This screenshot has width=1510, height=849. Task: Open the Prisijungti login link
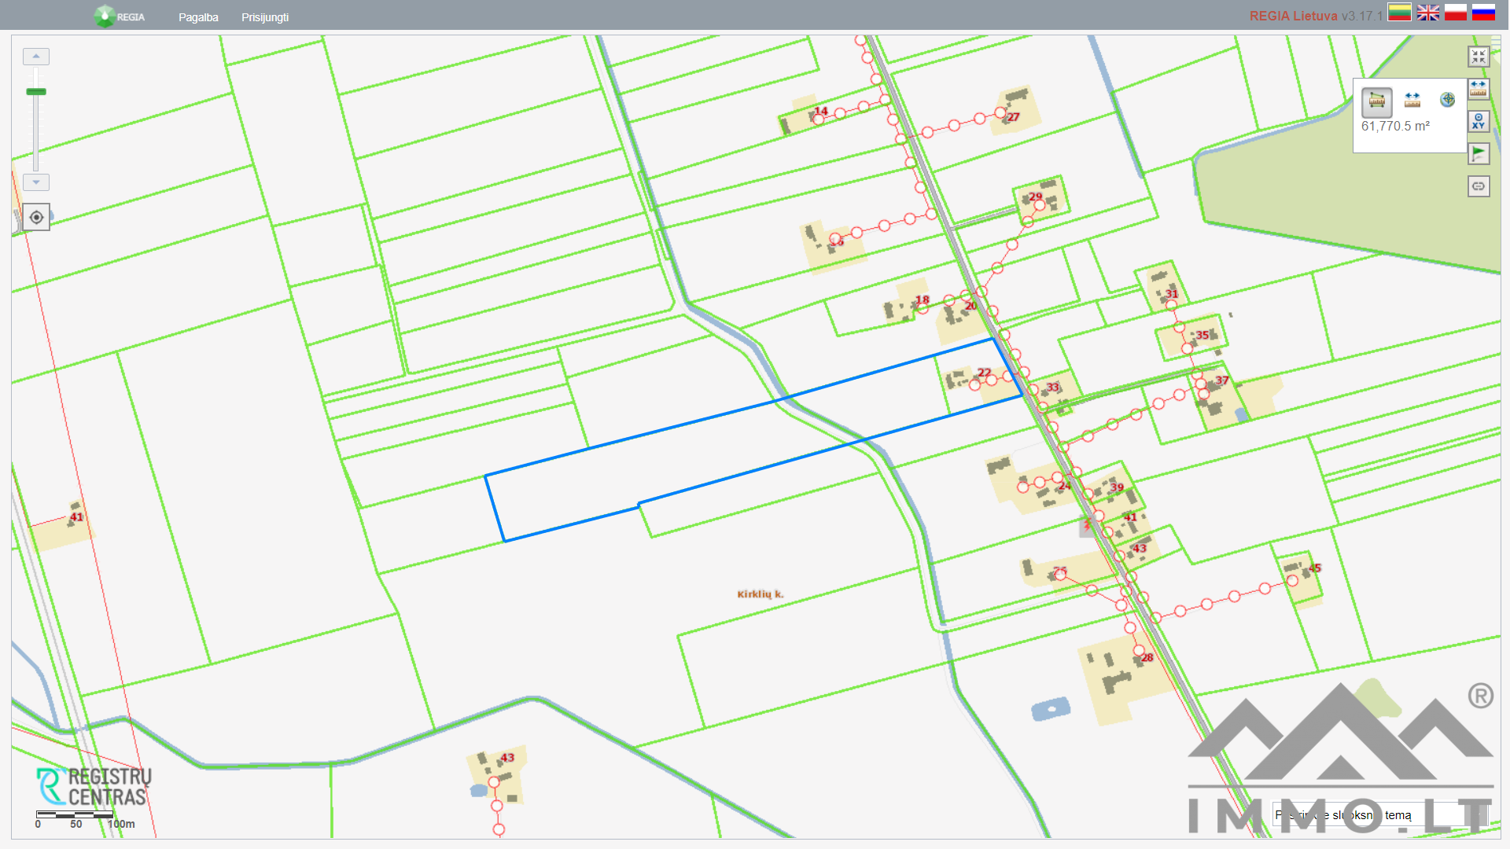point(265,17)
